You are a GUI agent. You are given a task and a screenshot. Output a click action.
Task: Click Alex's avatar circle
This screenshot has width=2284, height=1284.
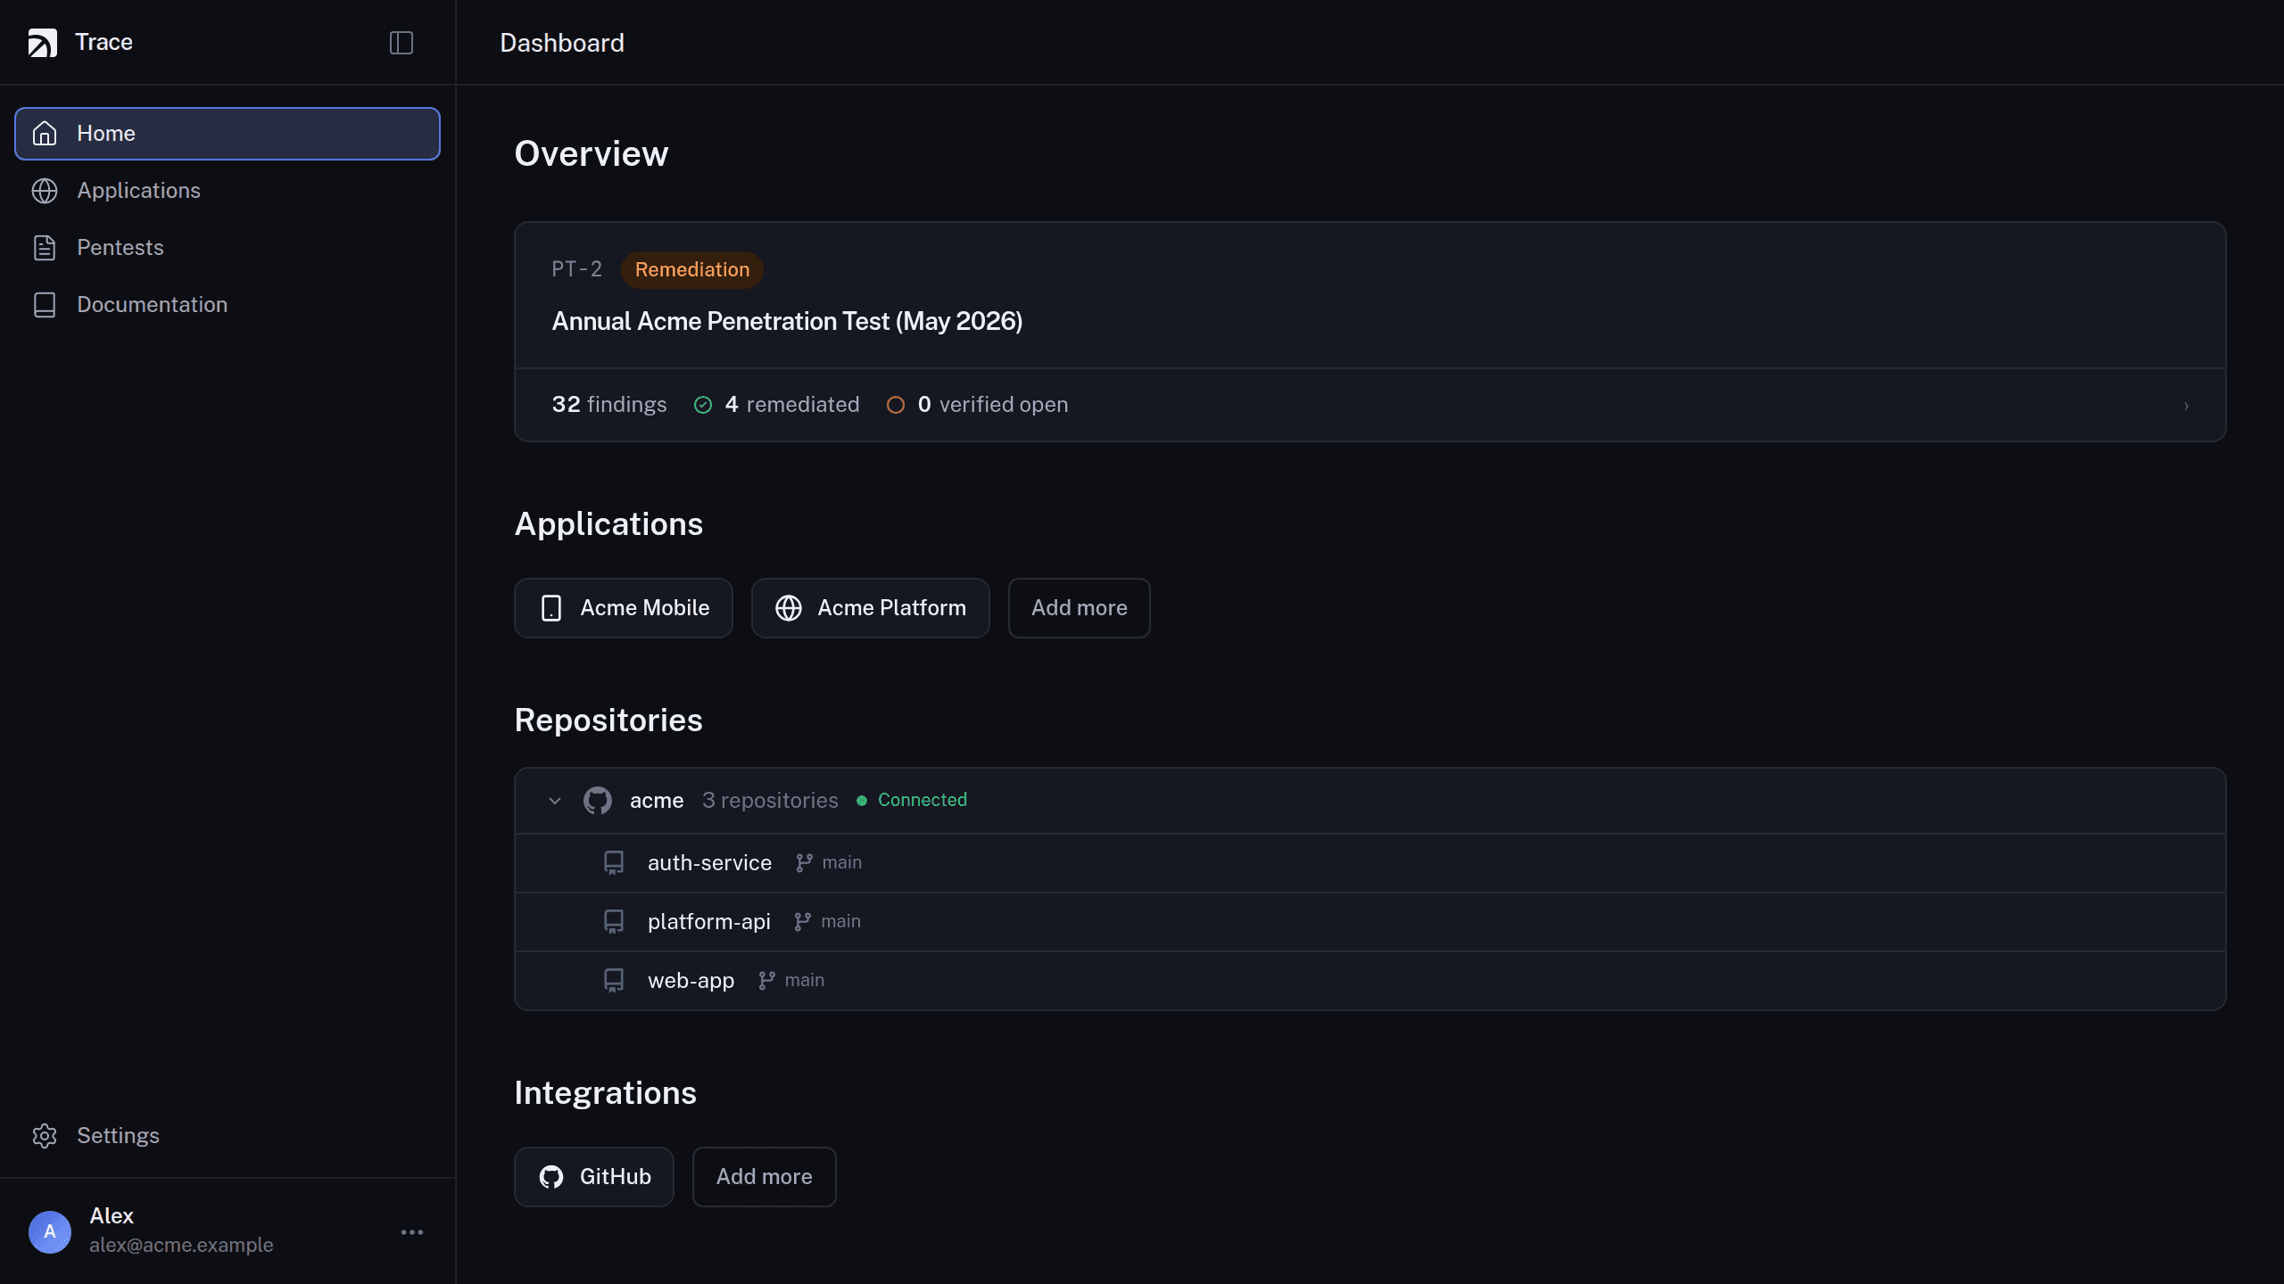pyautogui.click(x=50, y=1232)
